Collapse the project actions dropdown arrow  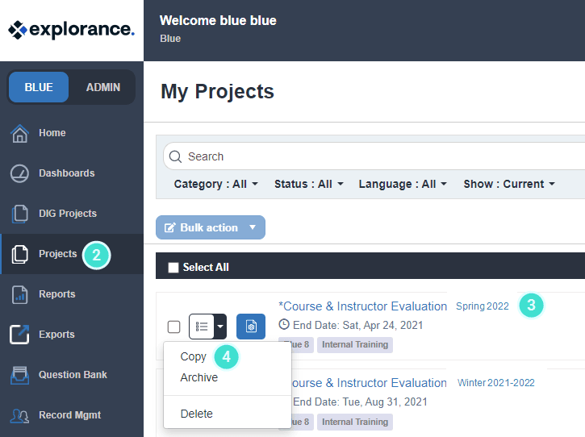coord(220,327)
